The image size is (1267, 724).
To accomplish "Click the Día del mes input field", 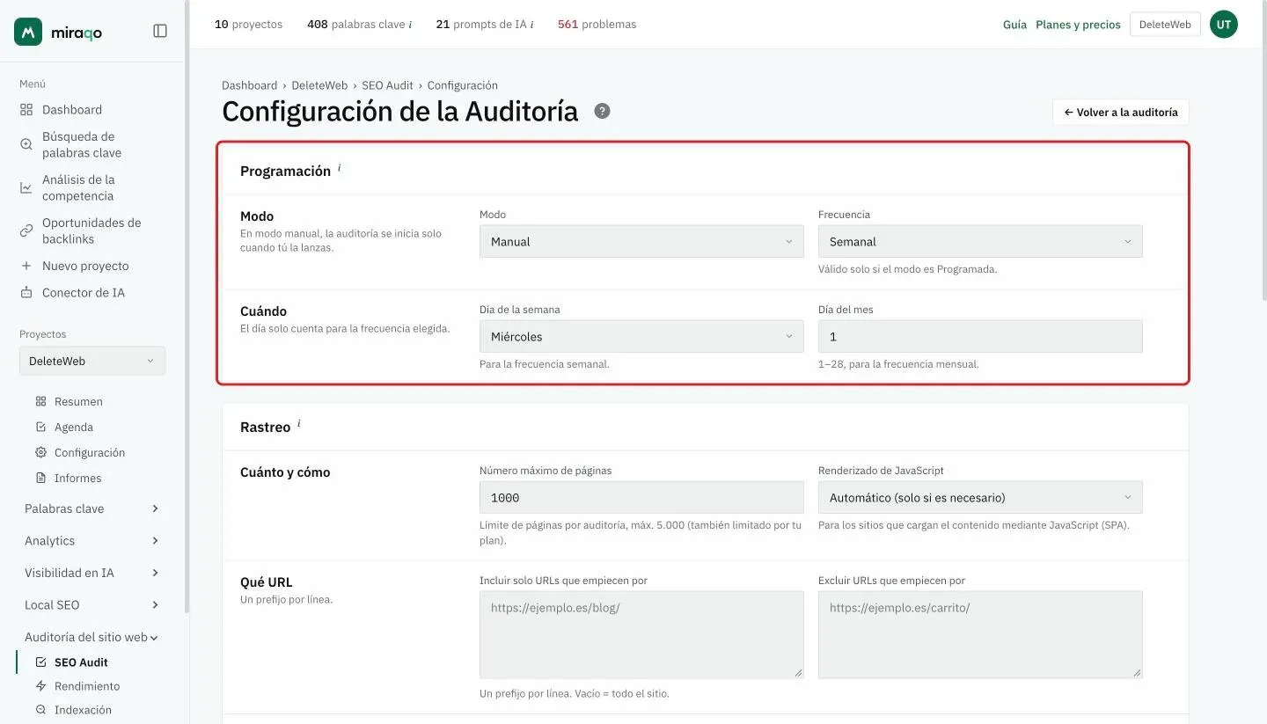I will (x=980, y=337).
